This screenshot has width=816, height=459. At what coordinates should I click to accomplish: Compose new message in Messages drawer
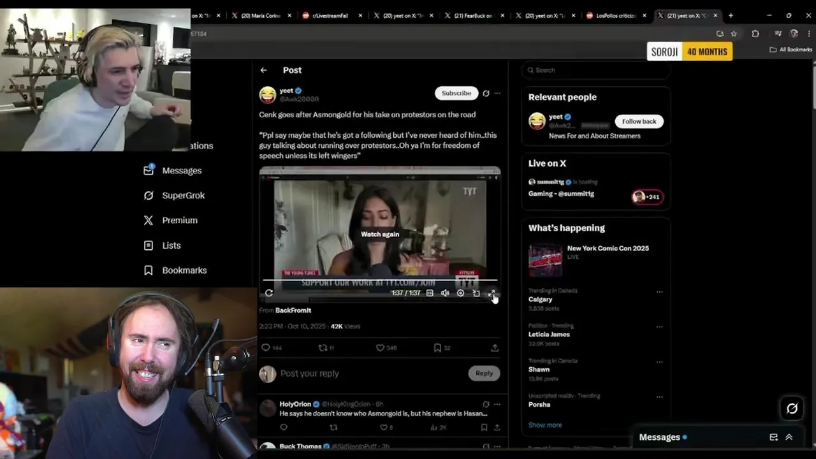[773, 437]
